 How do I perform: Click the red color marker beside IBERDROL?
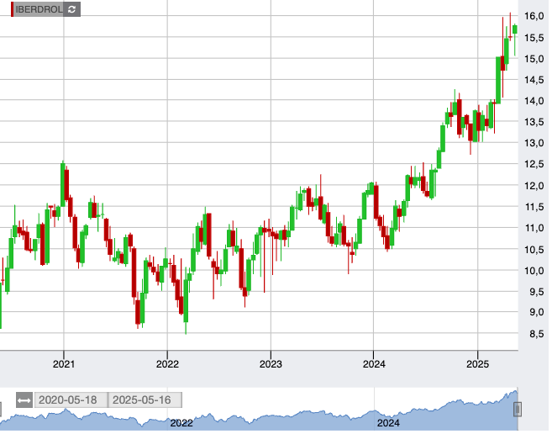[x=13, y=9]
